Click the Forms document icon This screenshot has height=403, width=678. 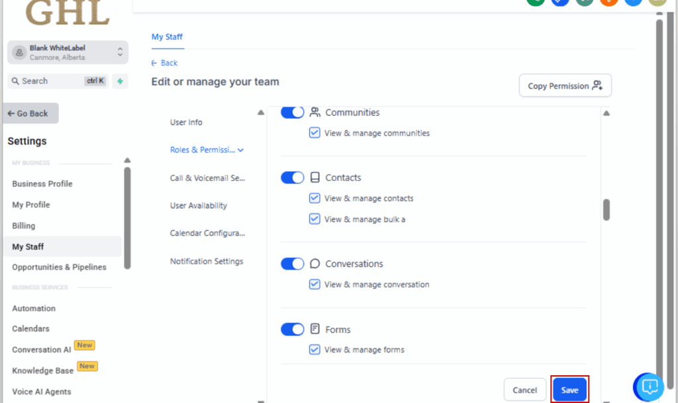pos(315,329)
